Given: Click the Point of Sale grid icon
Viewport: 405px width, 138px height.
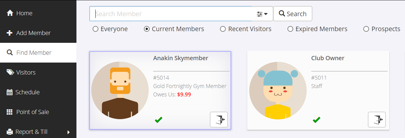Looking at the screenshot, I should [x=10, y=112].
